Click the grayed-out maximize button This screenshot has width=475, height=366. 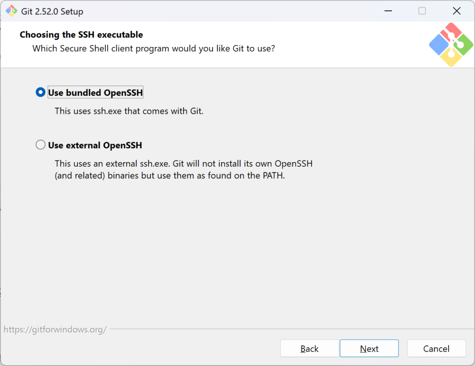pyautogui.click(x=422, y=11)
